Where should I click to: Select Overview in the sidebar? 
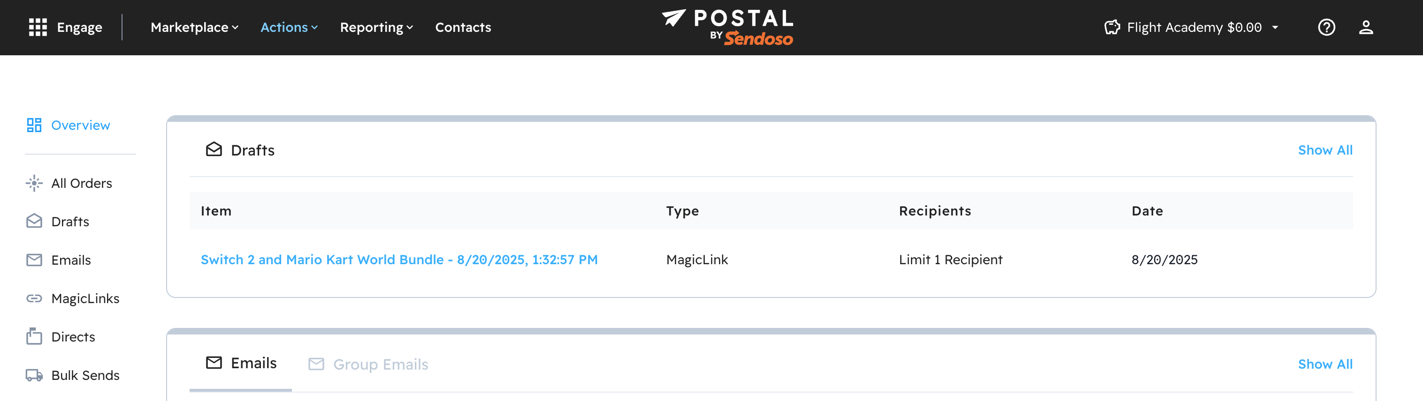[x=80, y=125]
